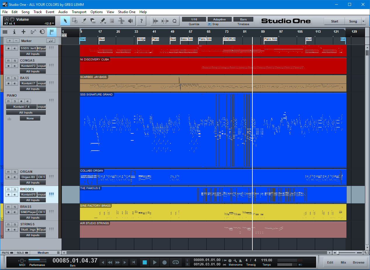Click the Play transport button
The width and height of the screenshot is (370, 270).
tap(155, 262)
